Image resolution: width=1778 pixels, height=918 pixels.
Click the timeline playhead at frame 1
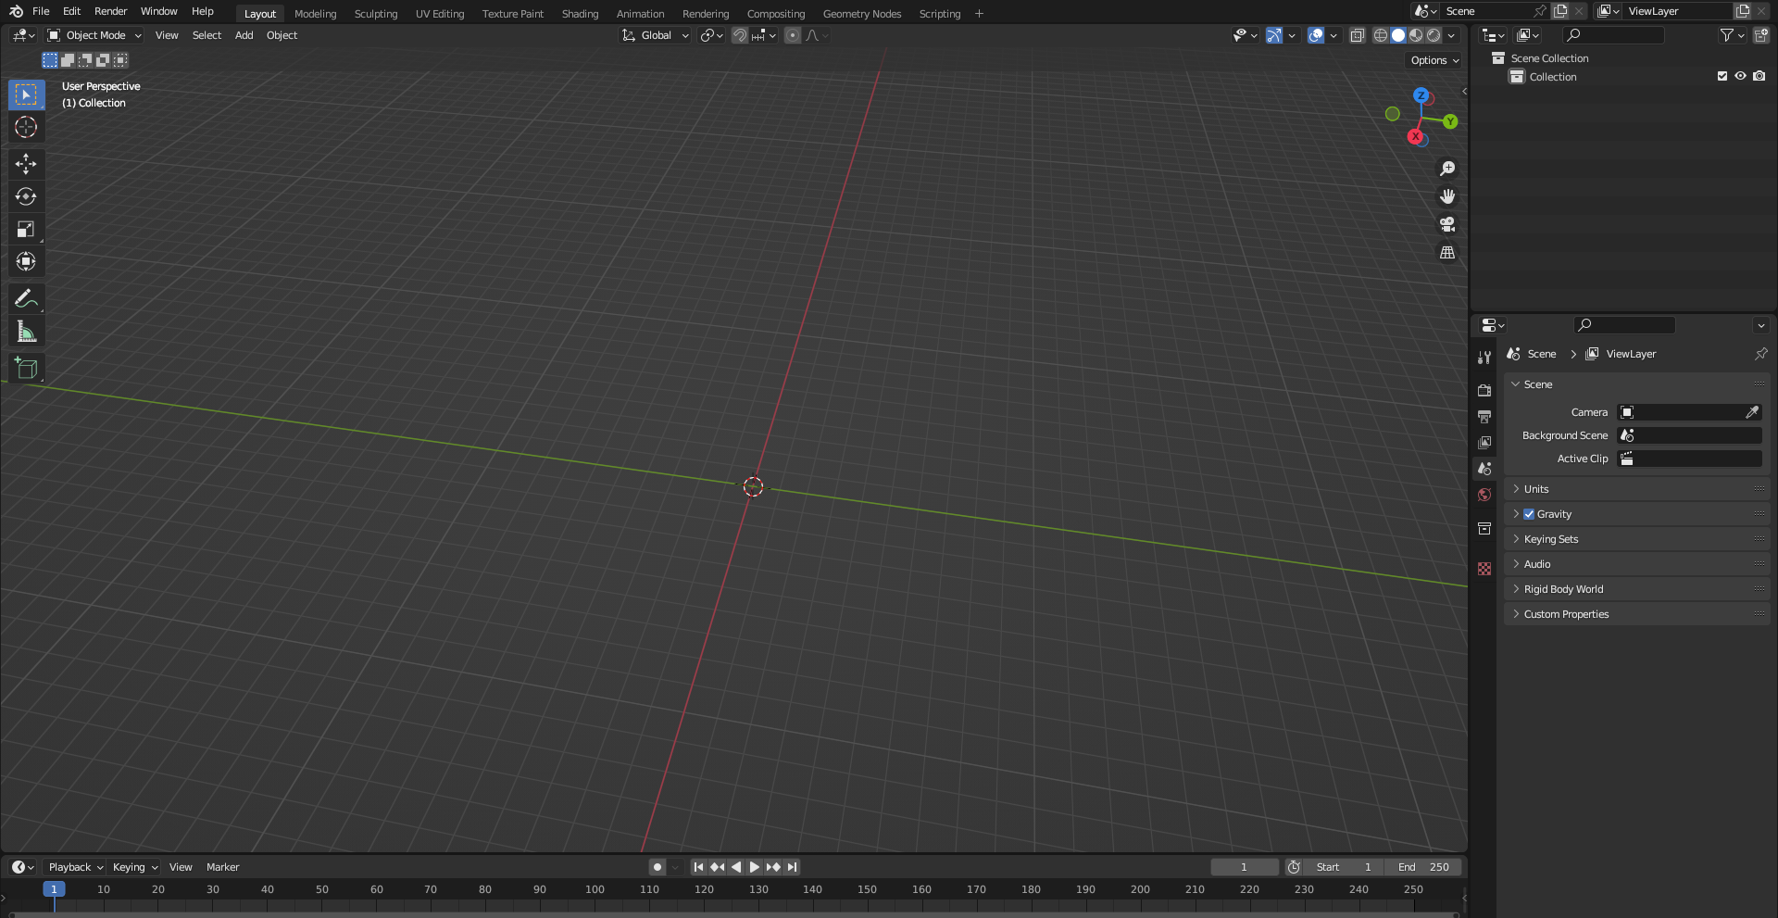(54, 889)
